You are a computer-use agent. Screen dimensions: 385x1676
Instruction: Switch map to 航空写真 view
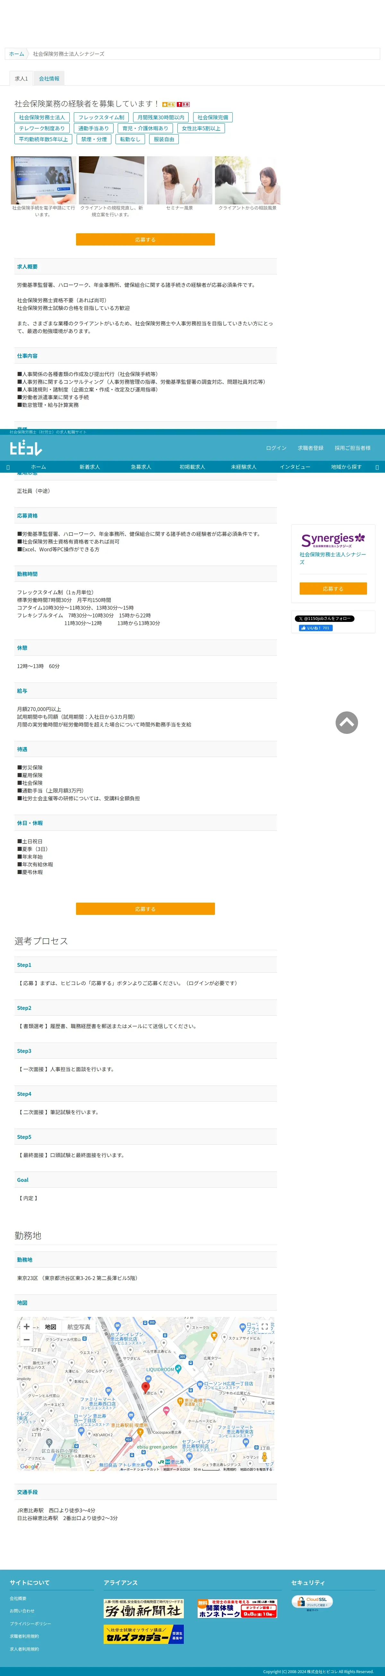pos(79,1327)
